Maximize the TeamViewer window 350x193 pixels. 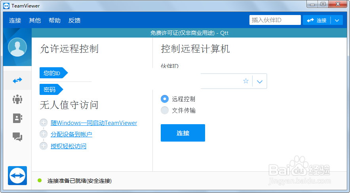323,4
